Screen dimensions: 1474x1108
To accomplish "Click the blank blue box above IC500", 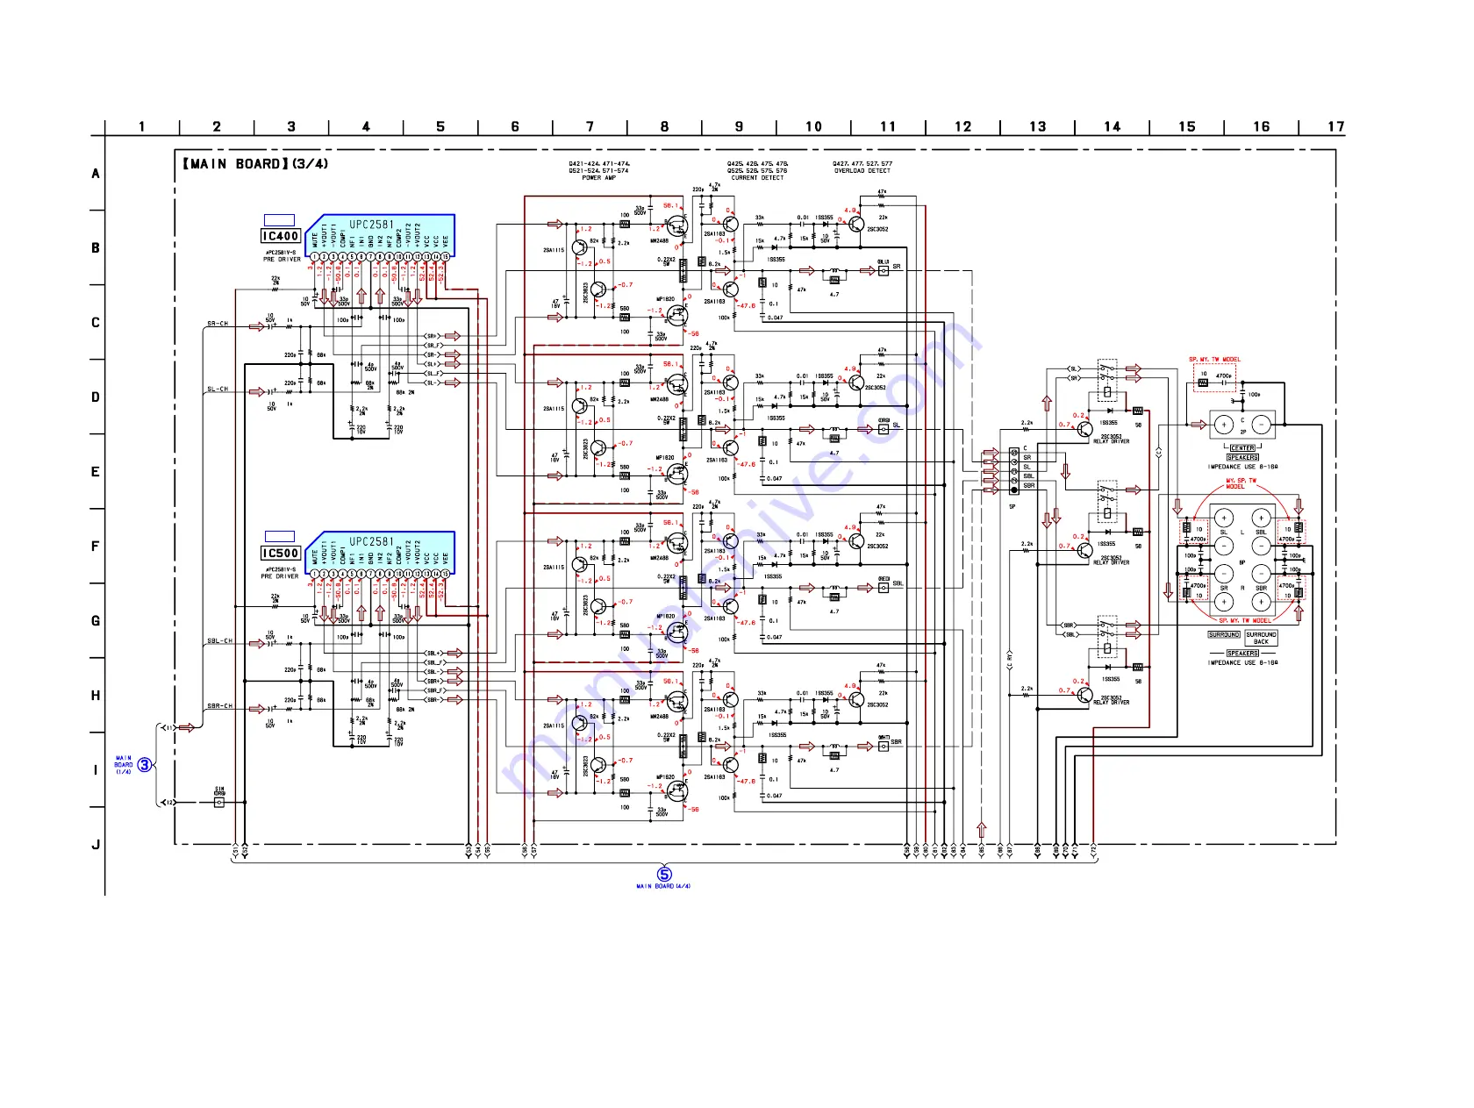I will [279, 536].
